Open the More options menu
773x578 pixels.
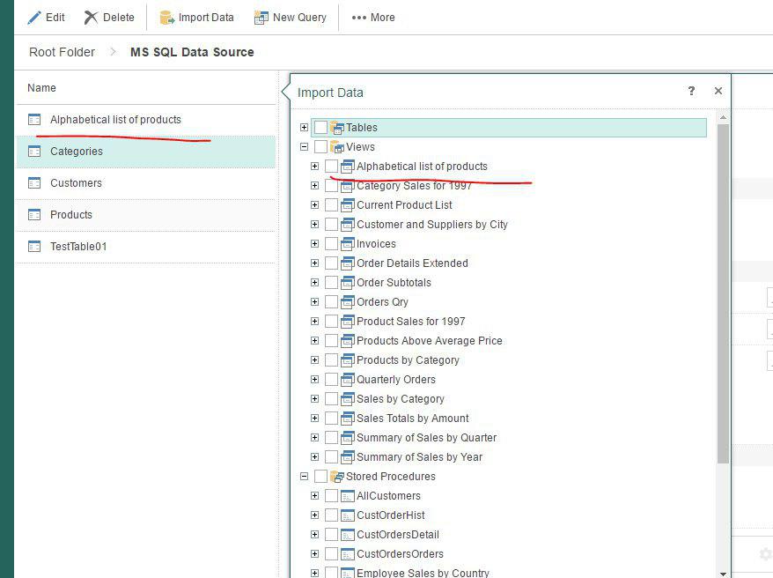tap(373, 18)
